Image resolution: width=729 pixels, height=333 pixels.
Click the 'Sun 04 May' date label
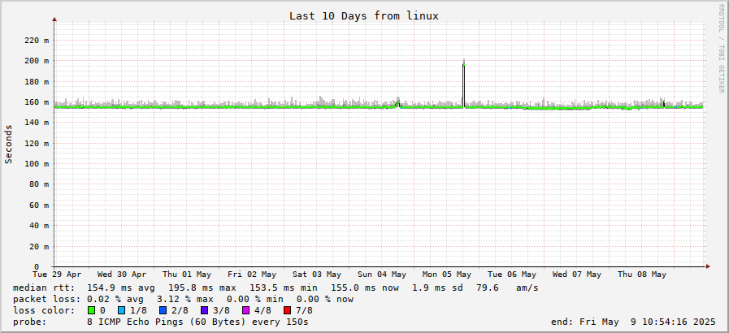click(382, 275)
